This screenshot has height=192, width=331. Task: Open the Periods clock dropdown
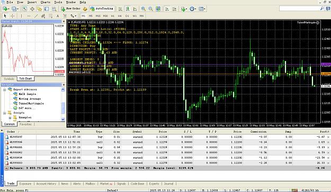tap(193, 9)
